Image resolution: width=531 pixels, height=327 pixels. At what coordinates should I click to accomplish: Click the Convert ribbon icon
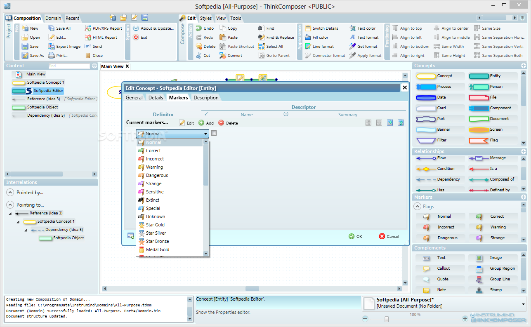tap(223, 56)
